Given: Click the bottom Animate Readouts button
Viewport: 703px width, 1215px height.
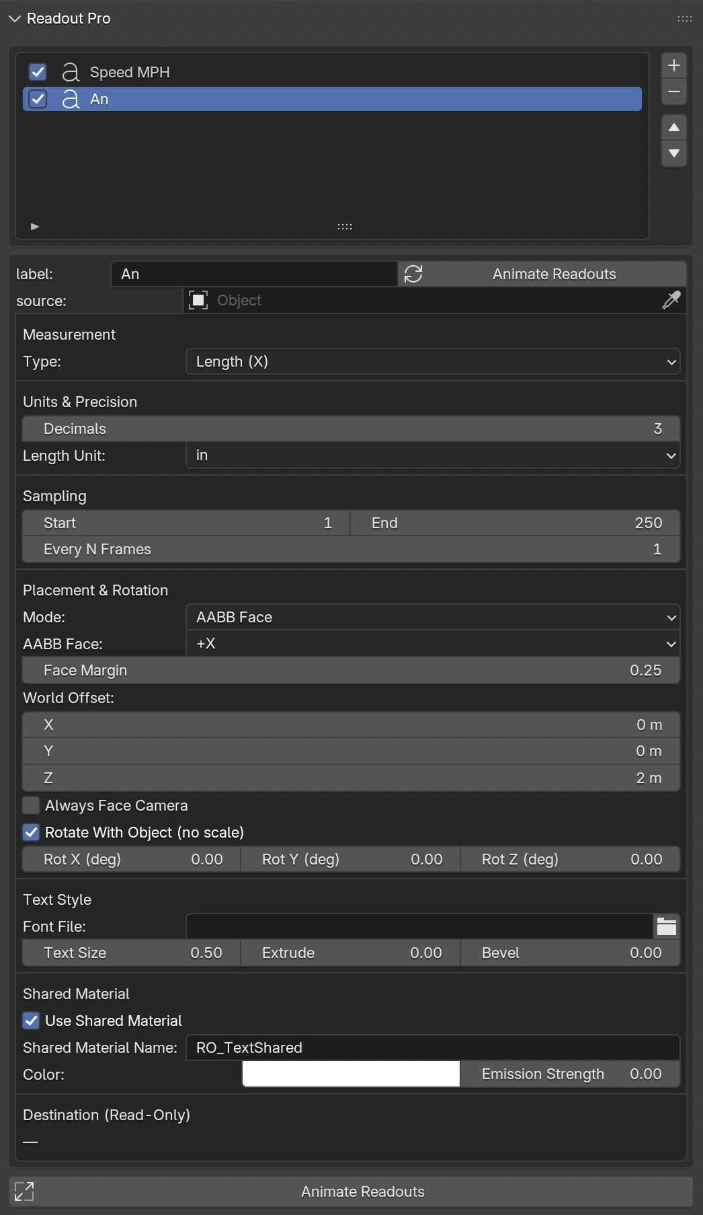Looking at the screenshot, I should click(x=363, y=1191).
